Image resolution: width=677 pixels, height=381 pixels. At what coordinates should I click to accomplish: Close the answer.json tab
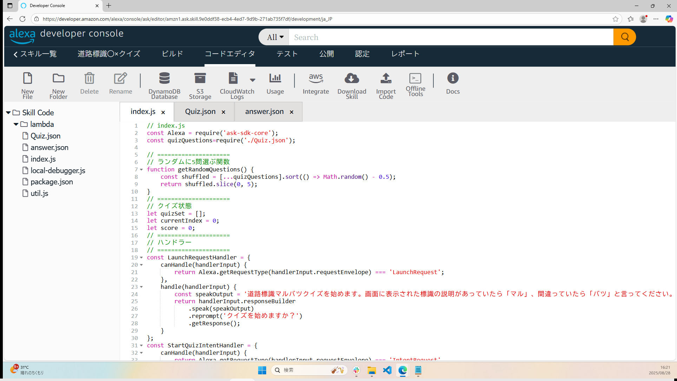click(291, 112)
